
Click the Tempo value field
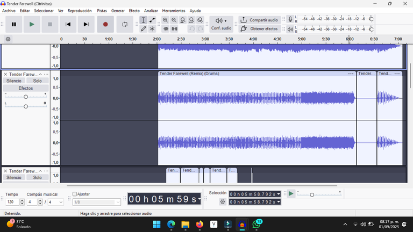point(12,202)
